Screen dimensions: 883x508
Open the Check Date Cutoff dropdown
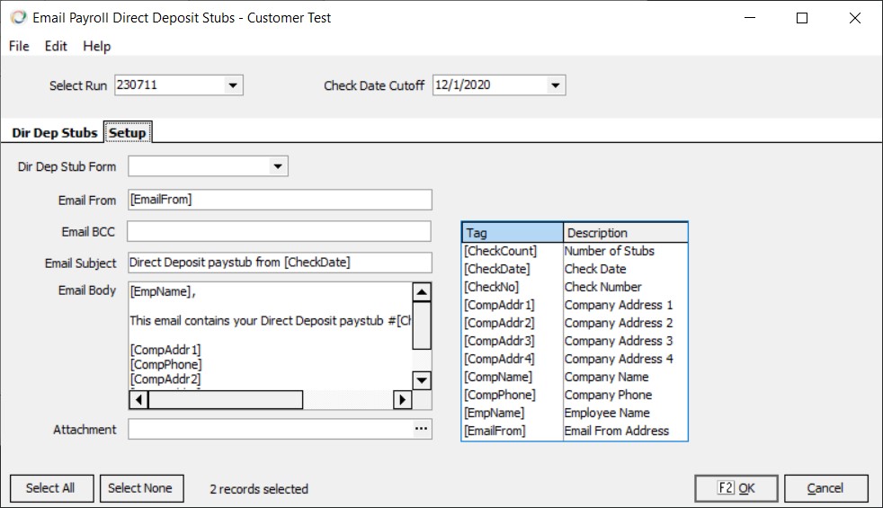pyautogui.click(x=555, y=85)
